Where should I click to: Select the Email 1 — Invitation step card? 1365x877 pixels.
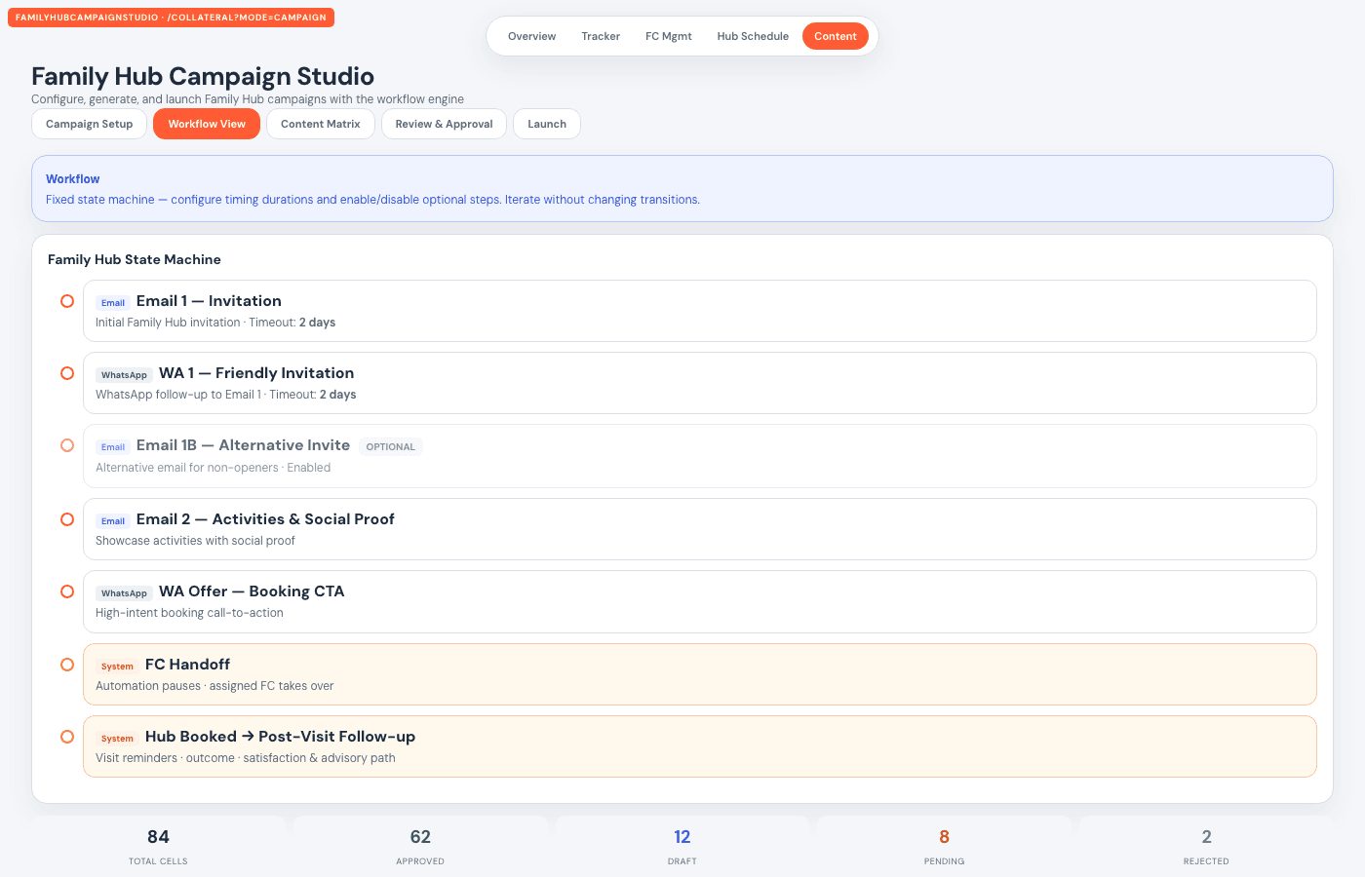point(700,311)
